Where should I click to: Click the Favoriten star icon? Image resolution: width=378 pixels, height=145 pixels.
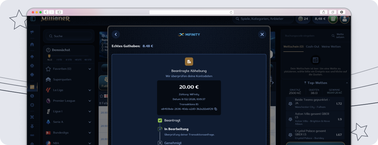pos(48,69)
